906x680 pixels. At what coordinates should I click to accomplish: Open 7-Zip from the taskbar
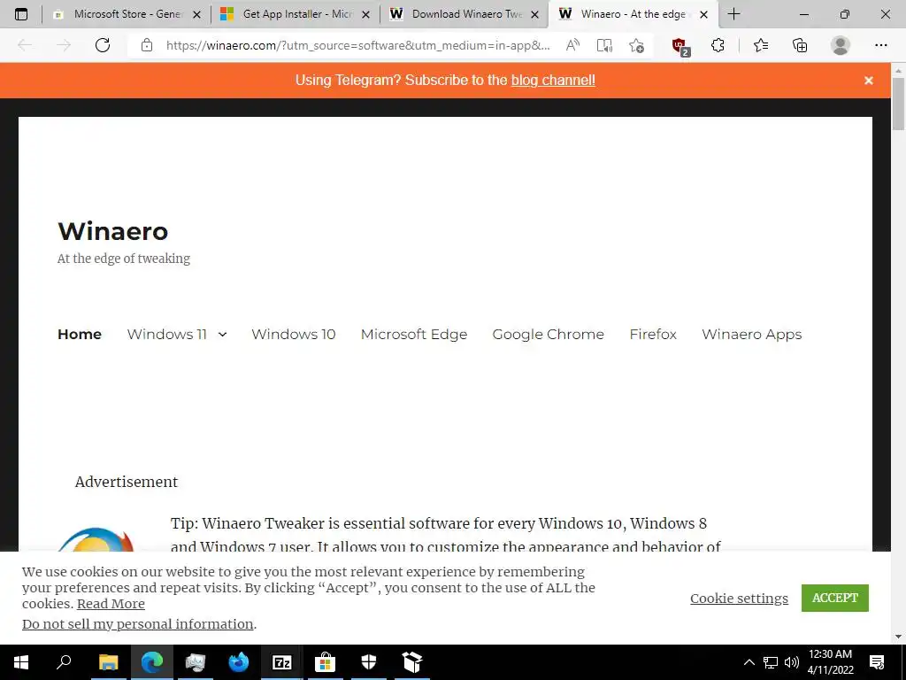tap(282, 662)
